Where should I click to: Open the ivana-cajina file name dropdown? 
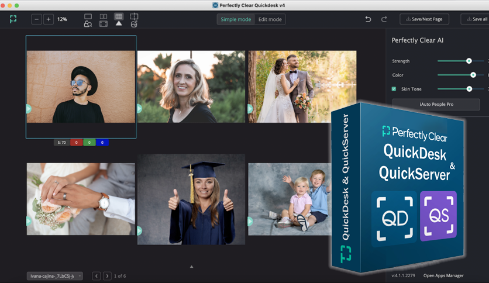(55, 276)
